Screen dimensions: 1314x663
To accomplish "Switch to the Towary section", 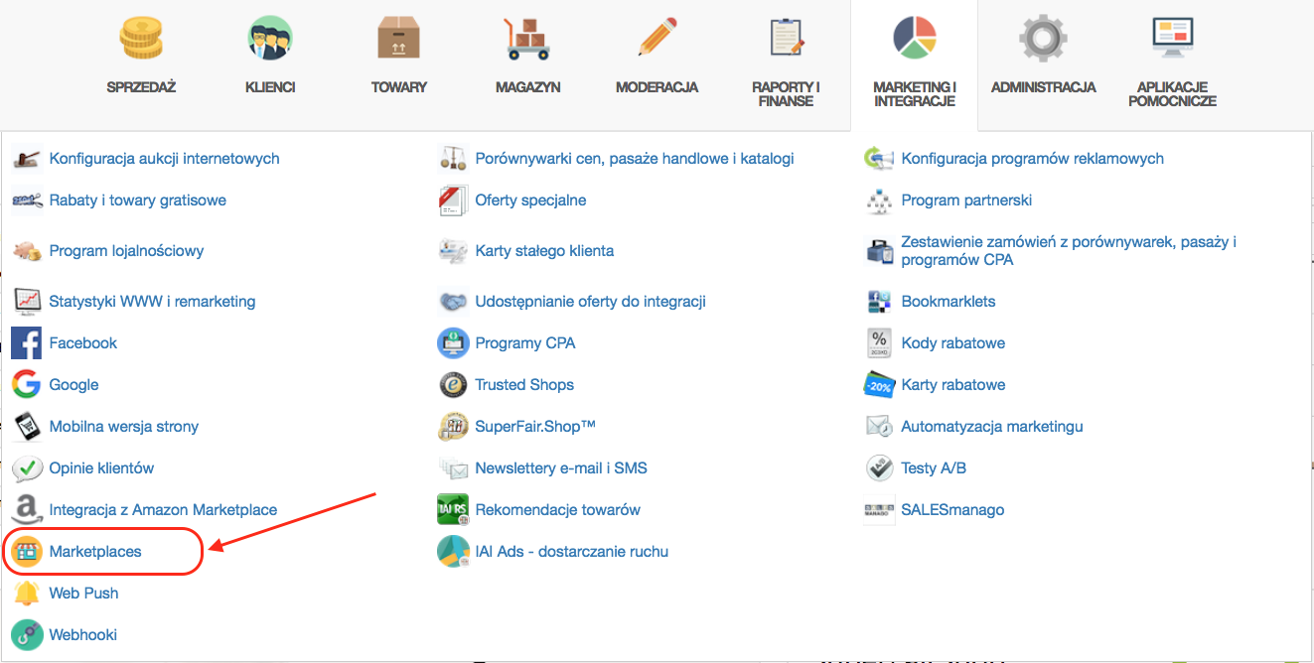I will (398, 55).
